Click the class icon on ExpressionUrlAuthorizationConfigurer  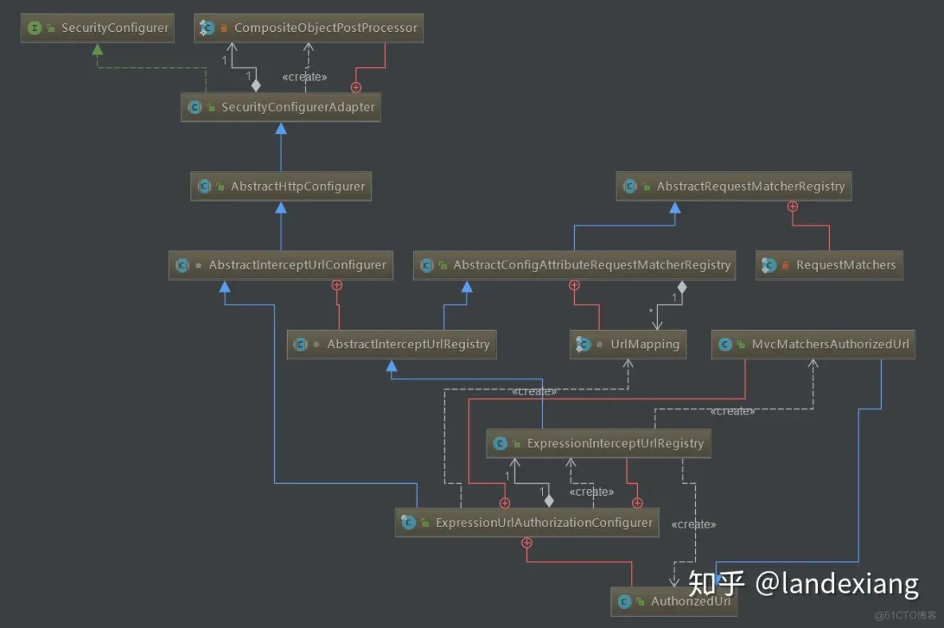pyautogui.click(x=408, y=523)
